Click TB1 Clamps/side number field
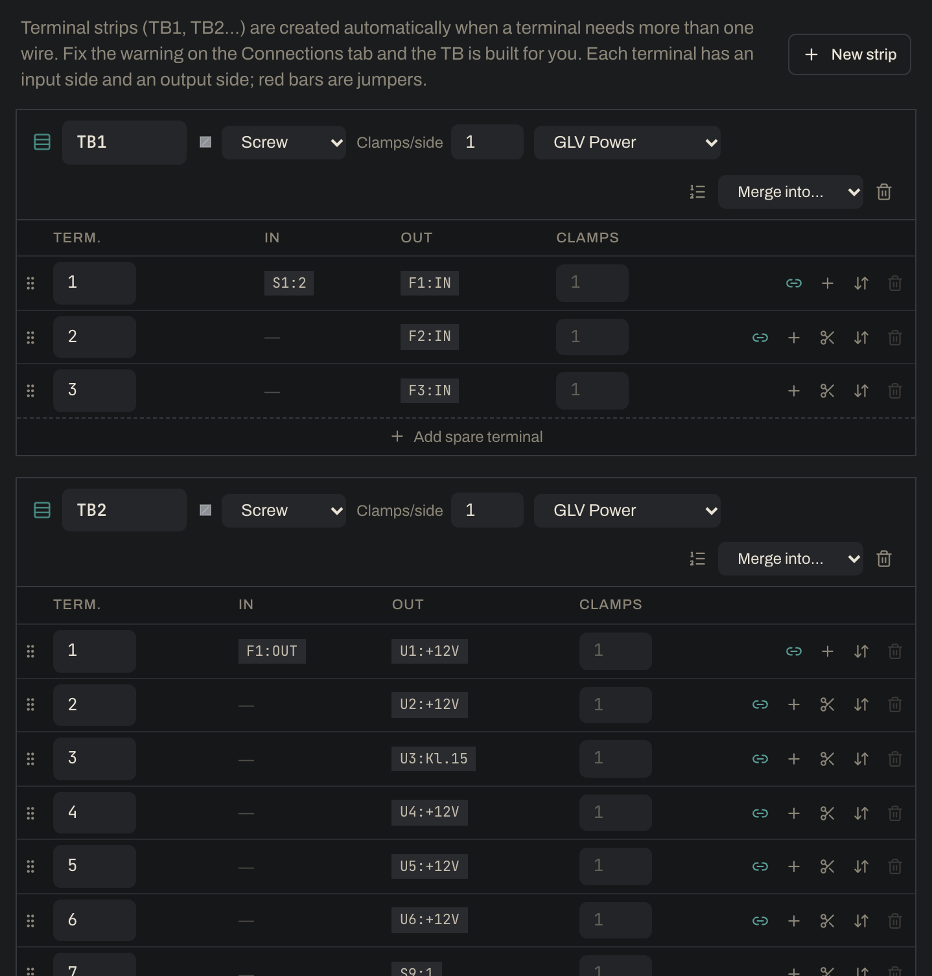 tap(487, 142)
